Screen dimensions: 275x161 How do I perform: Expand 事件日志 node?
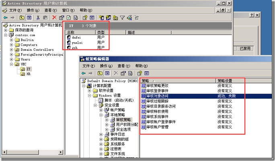[x=101, y=134]
